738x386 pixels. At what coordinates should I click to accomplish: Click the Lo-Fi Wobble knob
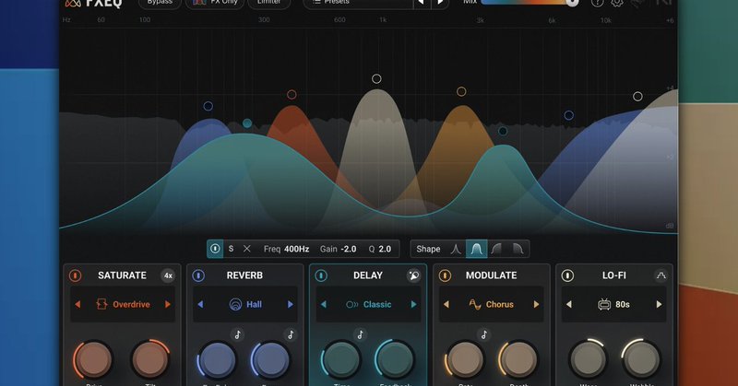click(x=641, y=359)
